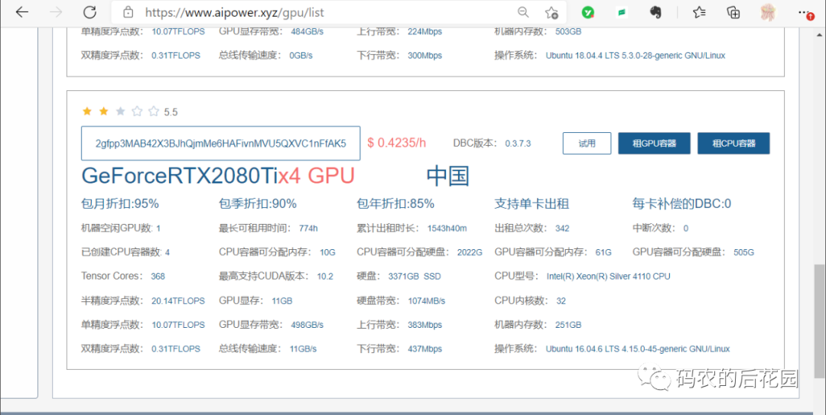
Task: Click machine memory value 251GB
Action: coord(568,325)
